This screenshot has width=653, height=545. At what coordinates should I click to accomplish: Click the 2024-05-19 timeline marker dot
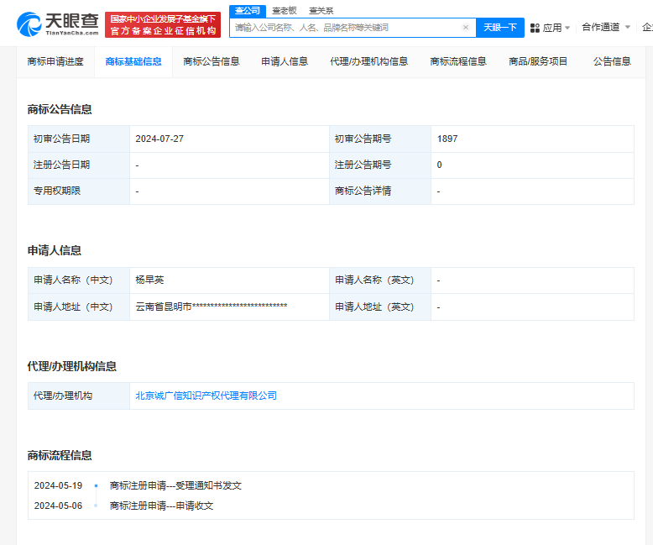[x=96, y=485]
